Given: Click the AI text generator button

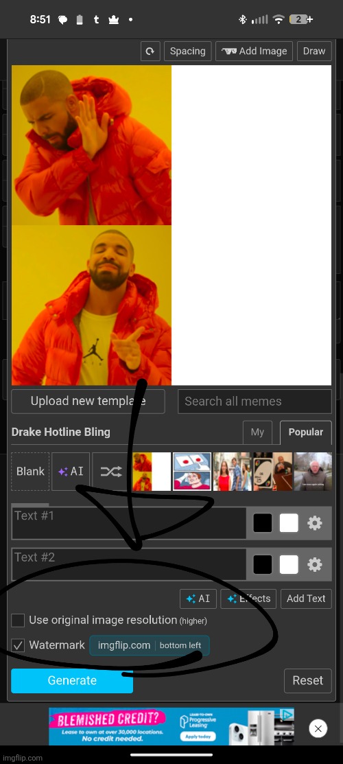Looking at the screenshot, I should [198, 599].
